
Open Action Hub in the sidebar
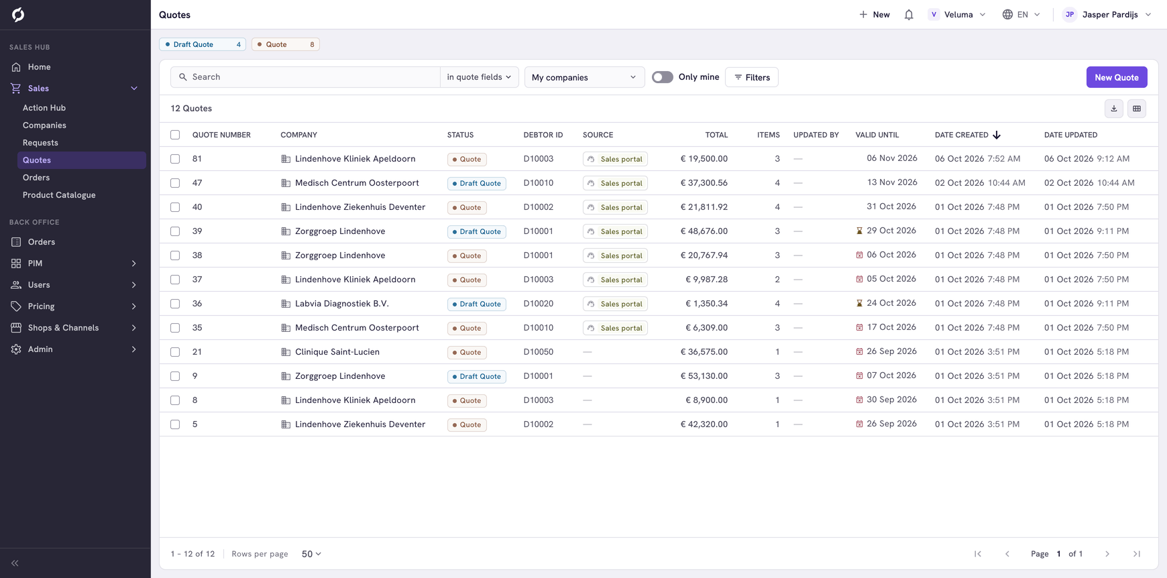click(x=44, y=108)
